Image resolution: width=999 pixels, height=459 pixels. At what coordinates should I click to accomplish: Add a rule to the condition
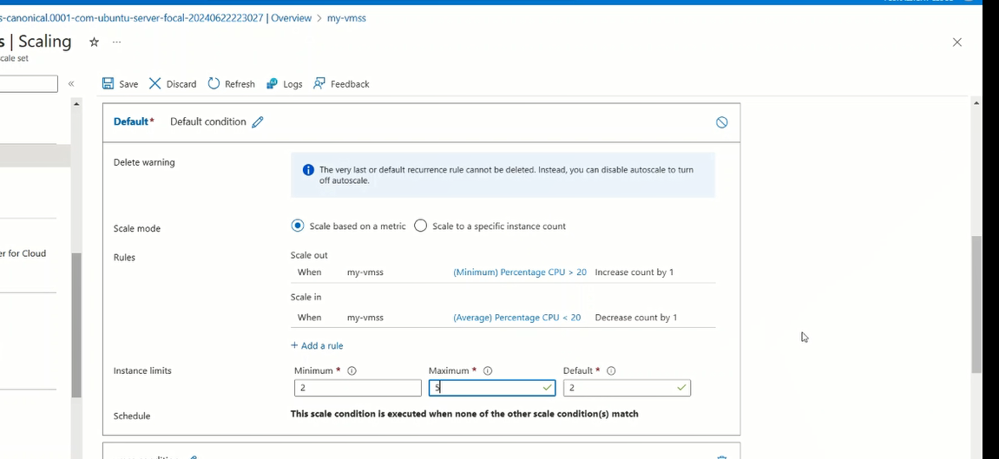point(317,345)
